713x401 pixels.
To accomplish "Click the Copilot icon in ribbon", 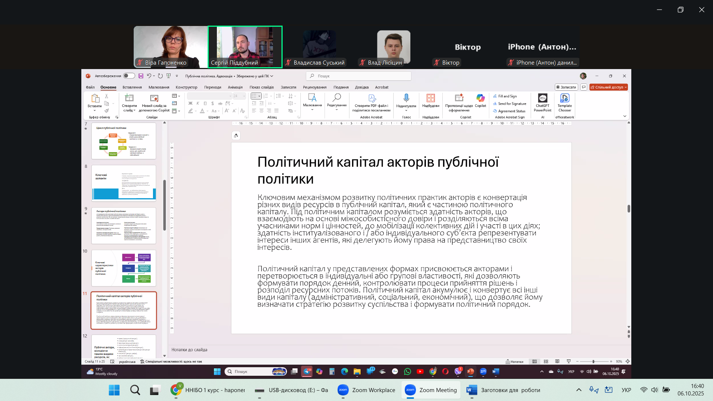I will click(x=480, y=98).
